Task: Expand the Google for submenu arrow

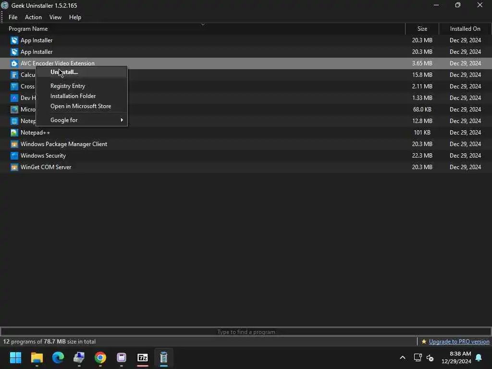Action: tap(122, 120)
